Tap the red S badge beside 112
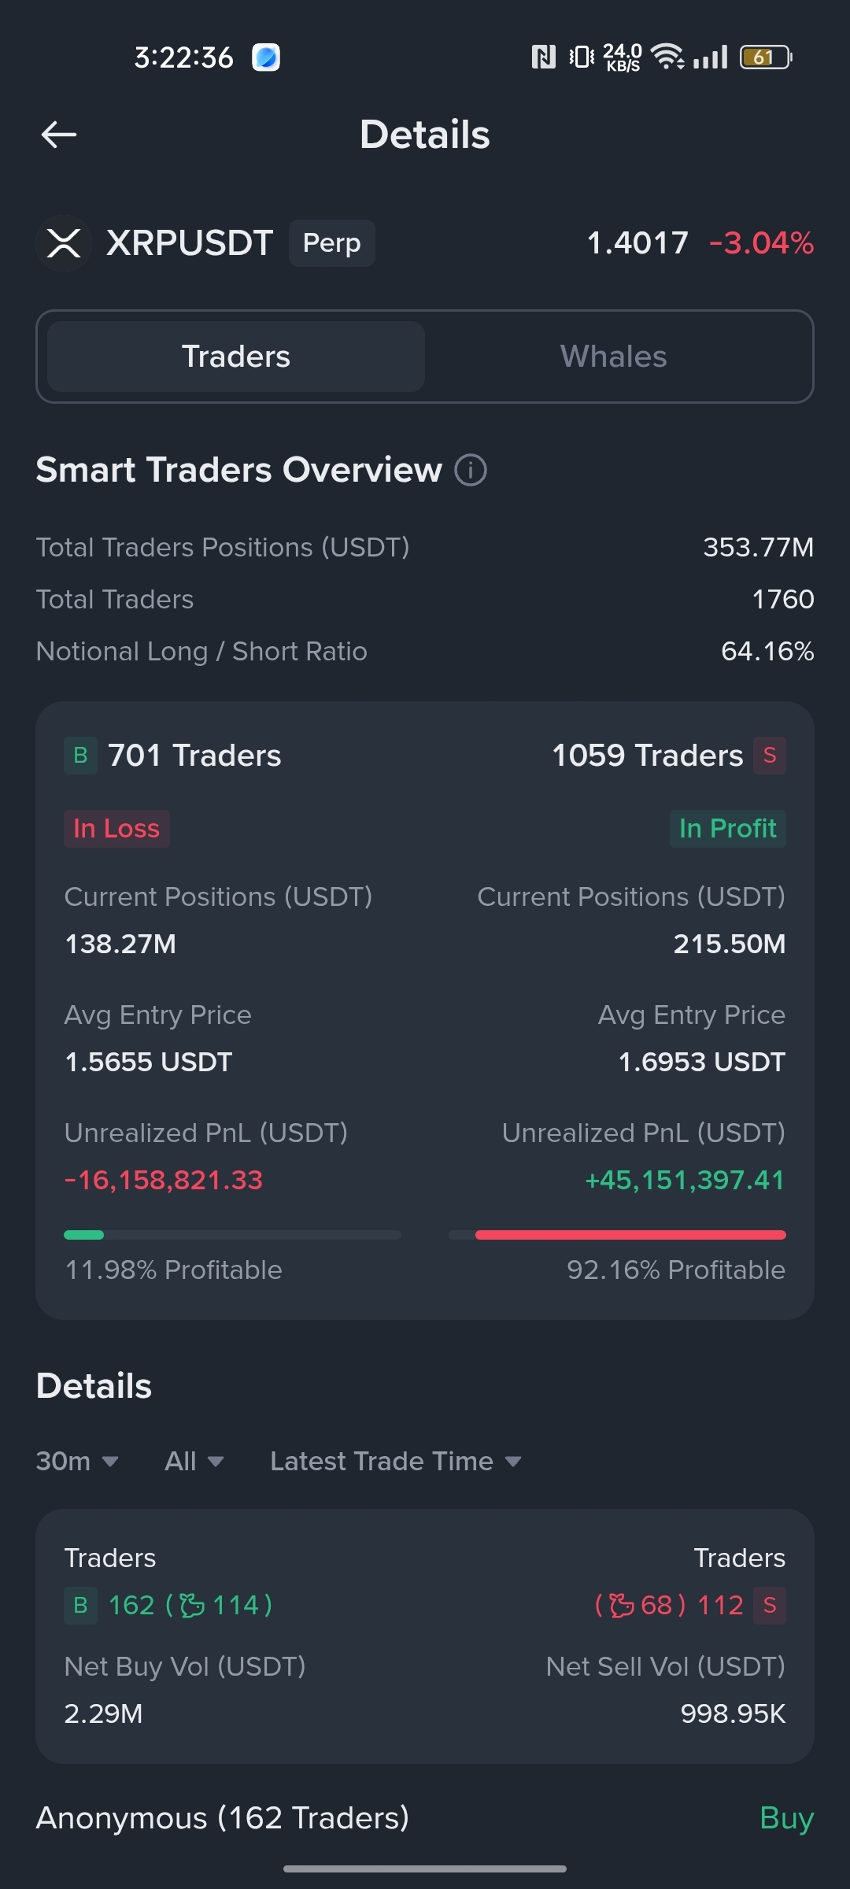 [x=770, y=1605]
